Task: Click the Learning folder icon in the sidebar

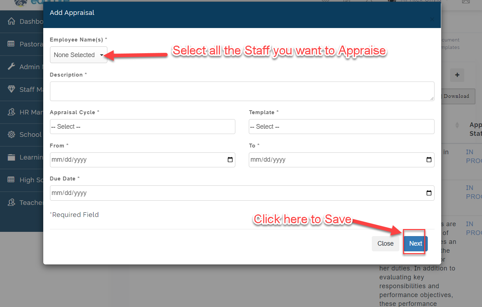Action: coord(11,157)
